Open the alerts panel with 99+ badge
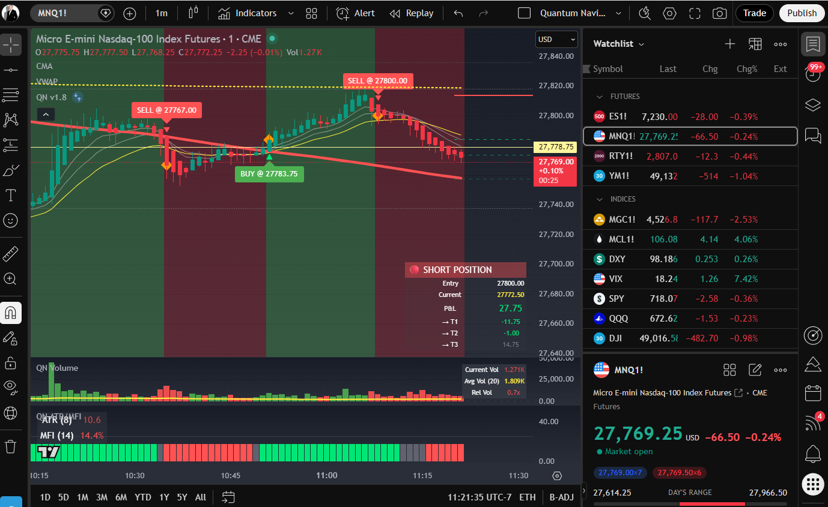Screen dimensions: 828x507 pyautogui.click(x=813, y=73)
